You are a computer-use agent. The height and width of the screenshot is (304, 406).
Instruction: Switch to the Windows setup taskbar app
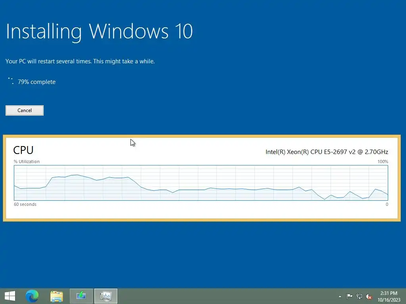[81, 296]
